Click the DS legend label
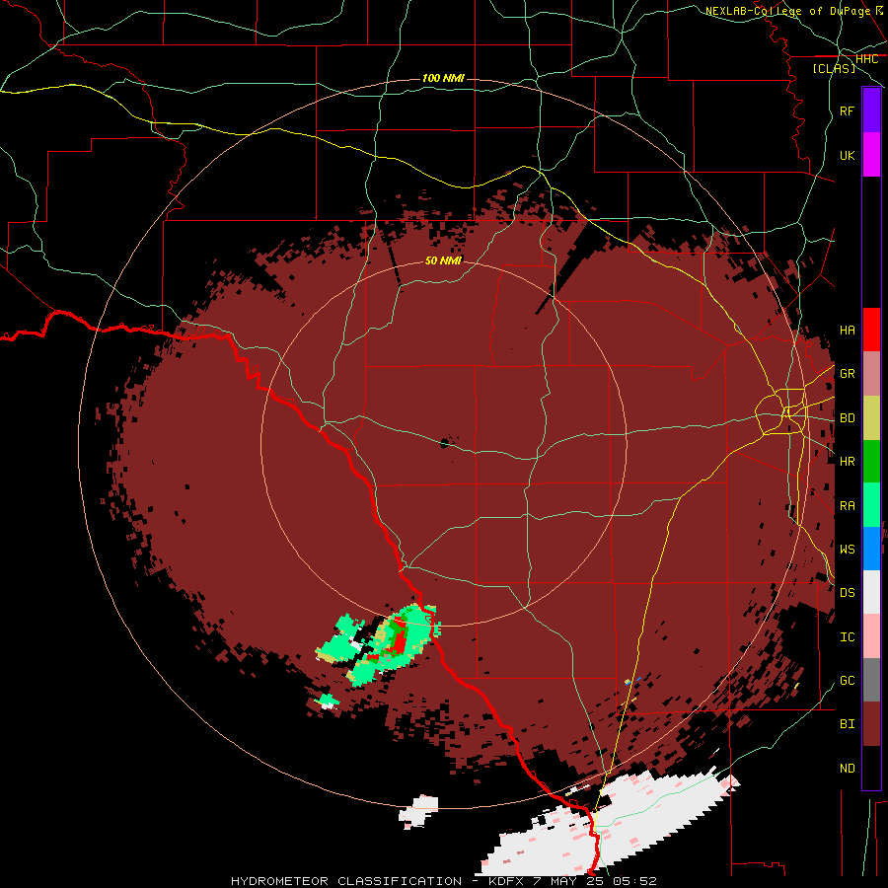The image size is (888, 888). 847,592
